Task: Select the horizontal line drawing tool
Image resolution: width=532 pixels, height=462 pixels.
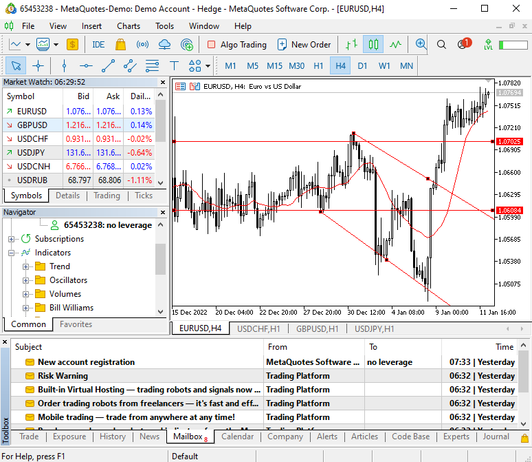Action: [x=86, y=65]
